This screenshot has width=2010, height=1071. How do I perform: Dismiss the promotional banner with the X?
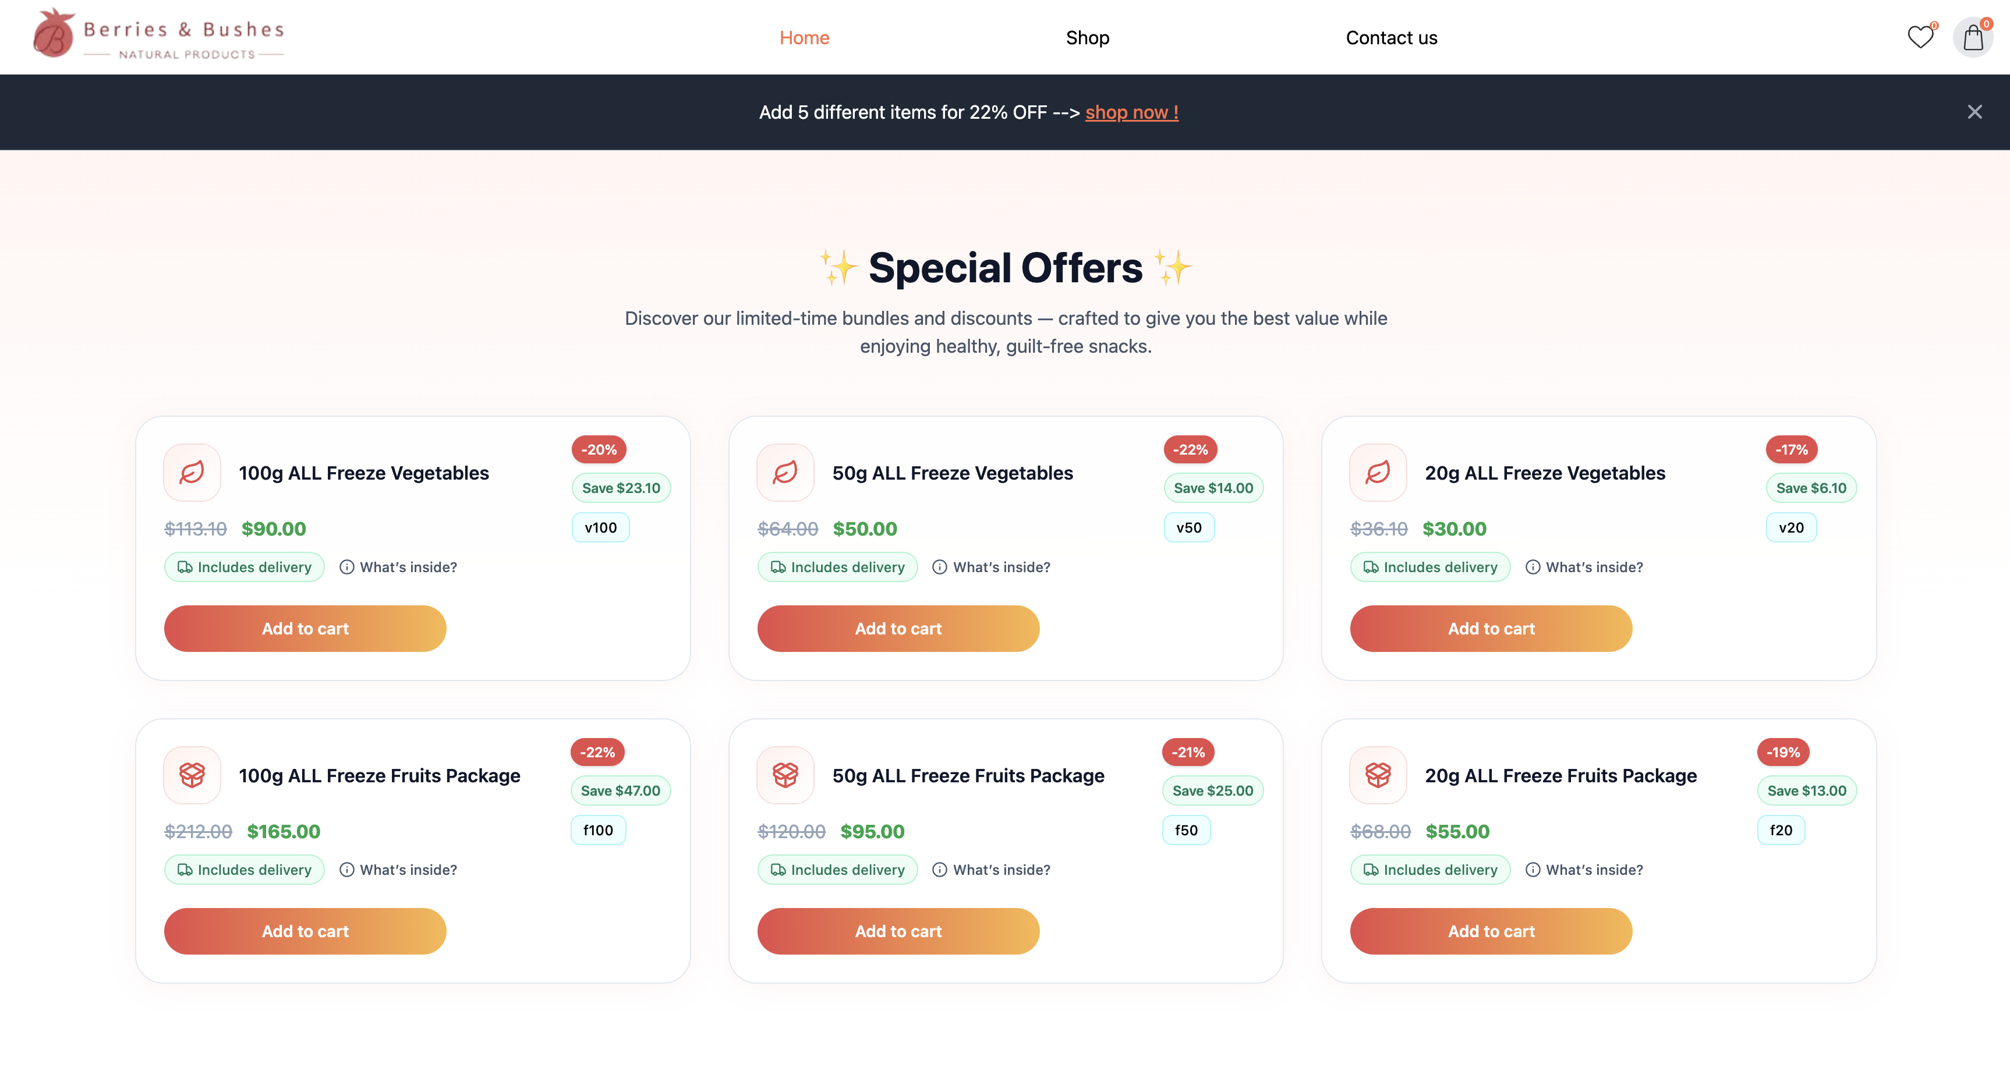click(x=1975, y=112)
